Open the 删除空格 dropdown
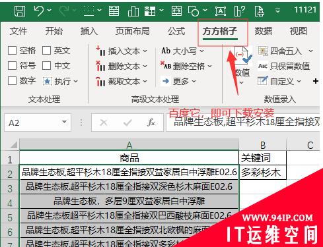Image resolution: width=323 pixels, height=247 pixels. click(186, 66)
